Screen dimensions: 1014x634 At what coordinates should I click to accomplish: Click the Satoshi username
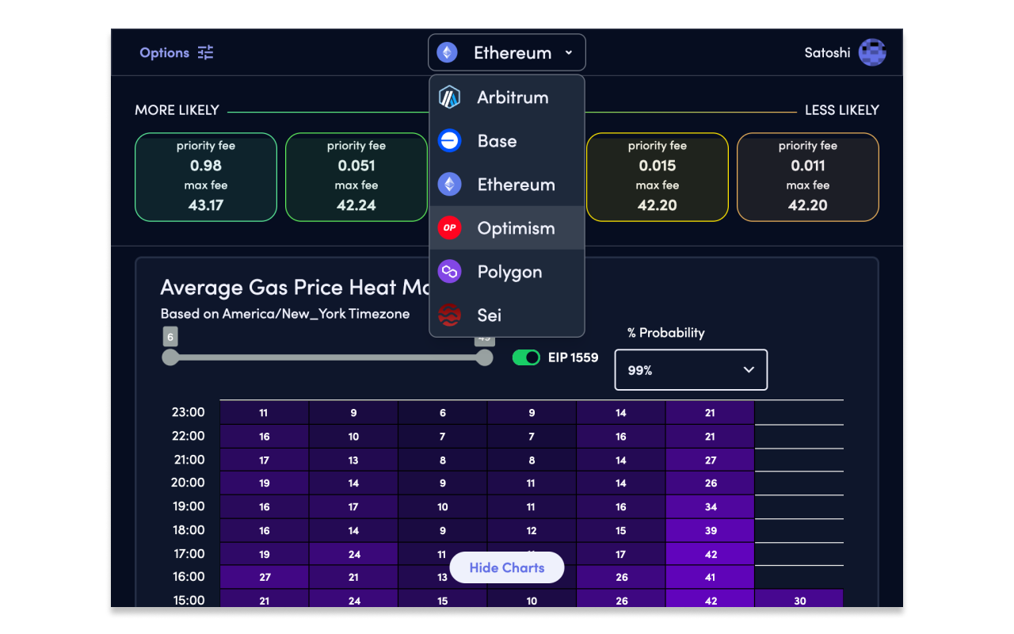click(827, 53)
